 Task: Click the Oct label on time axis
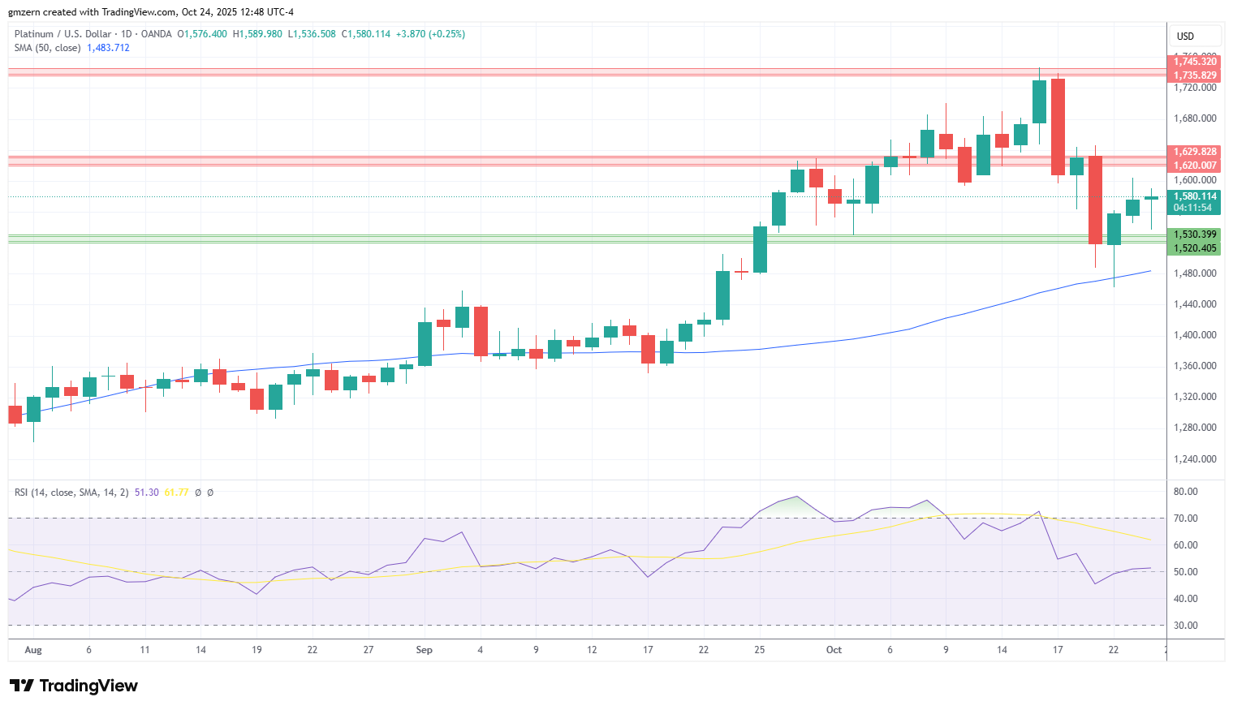(834, 650)
